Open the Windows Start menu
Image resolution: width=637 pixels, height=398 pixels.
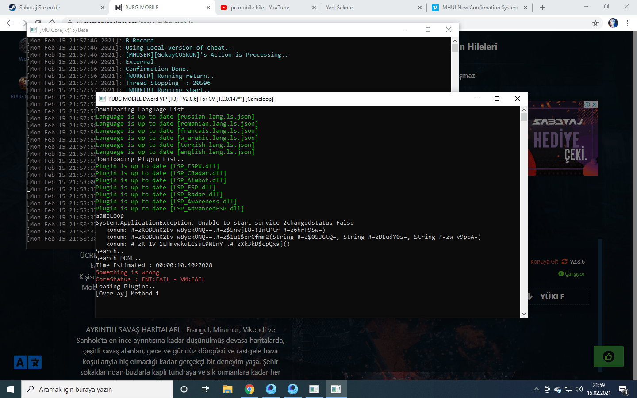[11, 389]
